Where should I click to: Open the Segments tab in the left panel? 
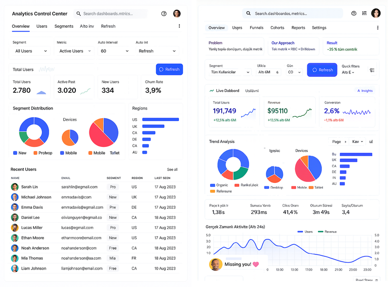64,26
